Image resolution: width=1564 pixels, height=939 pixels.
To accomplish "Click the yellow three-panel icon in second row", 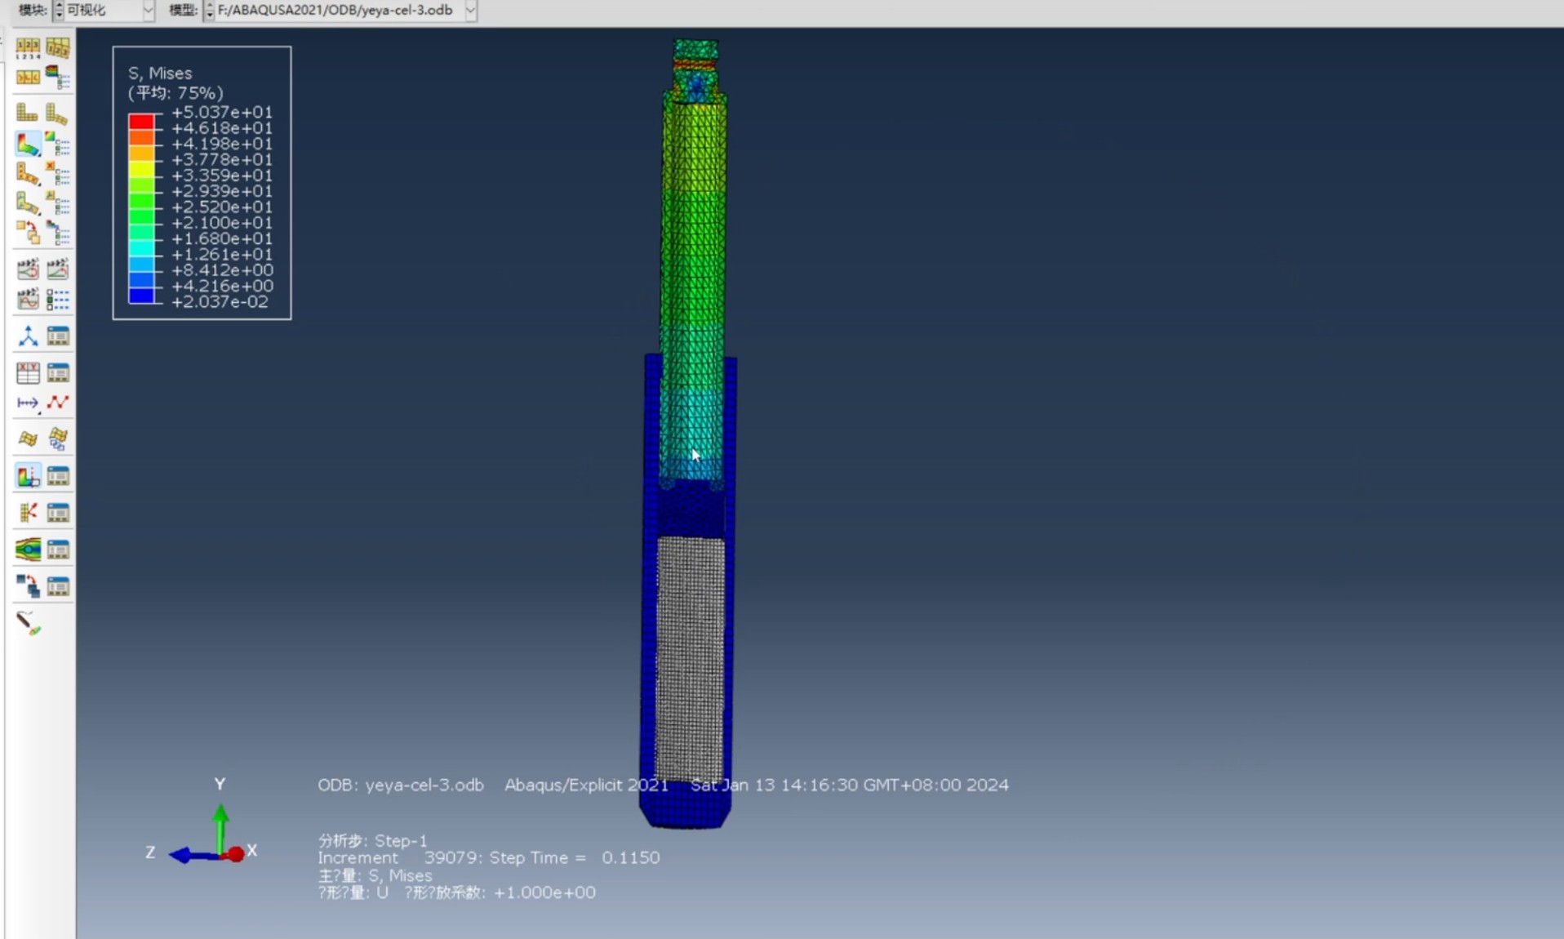I will tap(28, 78).
